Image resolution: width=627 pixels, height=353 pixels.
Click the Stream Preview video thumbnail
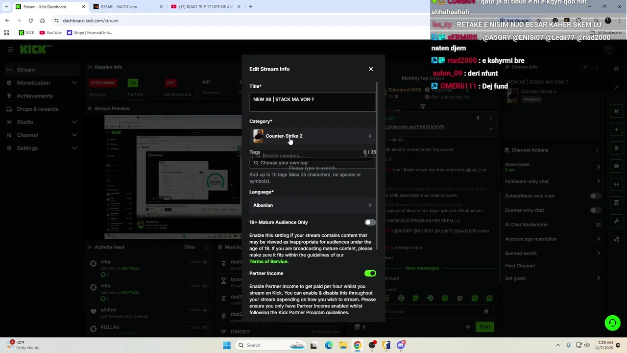click(x=172, y=177)
